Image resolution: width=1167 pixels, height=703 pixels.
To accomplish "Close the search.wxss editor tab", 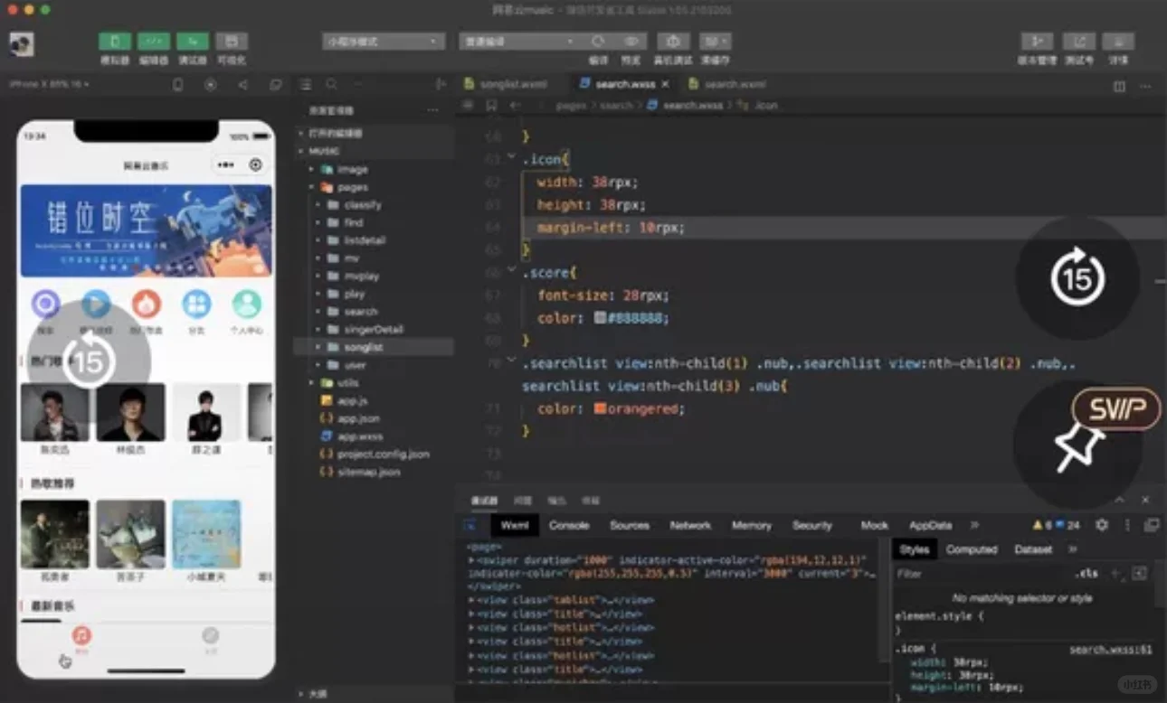I will (x=665, y=84).
